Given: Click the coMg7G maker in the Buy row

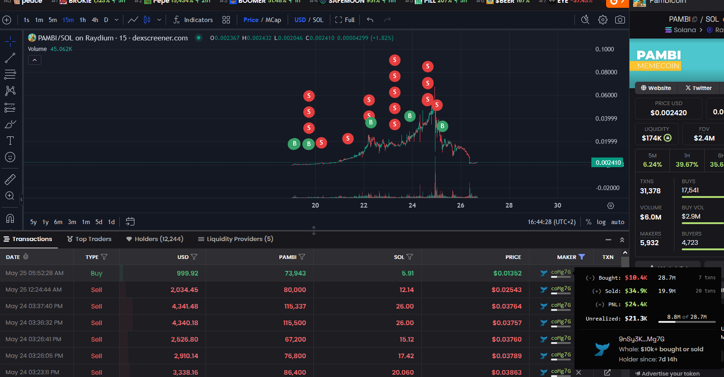Looking at the screenshot, I should tap(561, 272).
